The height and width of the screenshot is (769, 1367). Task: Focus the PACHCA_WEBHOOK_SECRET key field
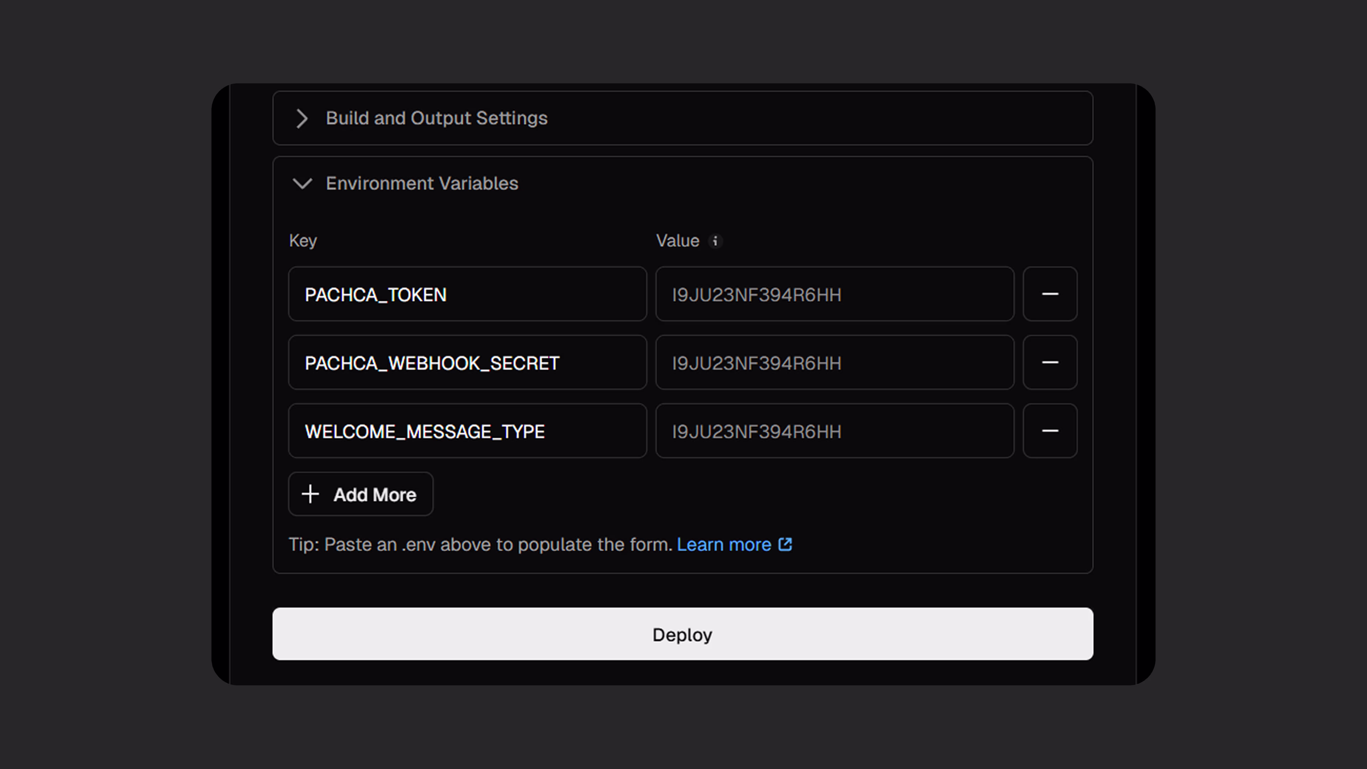click(467, 362)
